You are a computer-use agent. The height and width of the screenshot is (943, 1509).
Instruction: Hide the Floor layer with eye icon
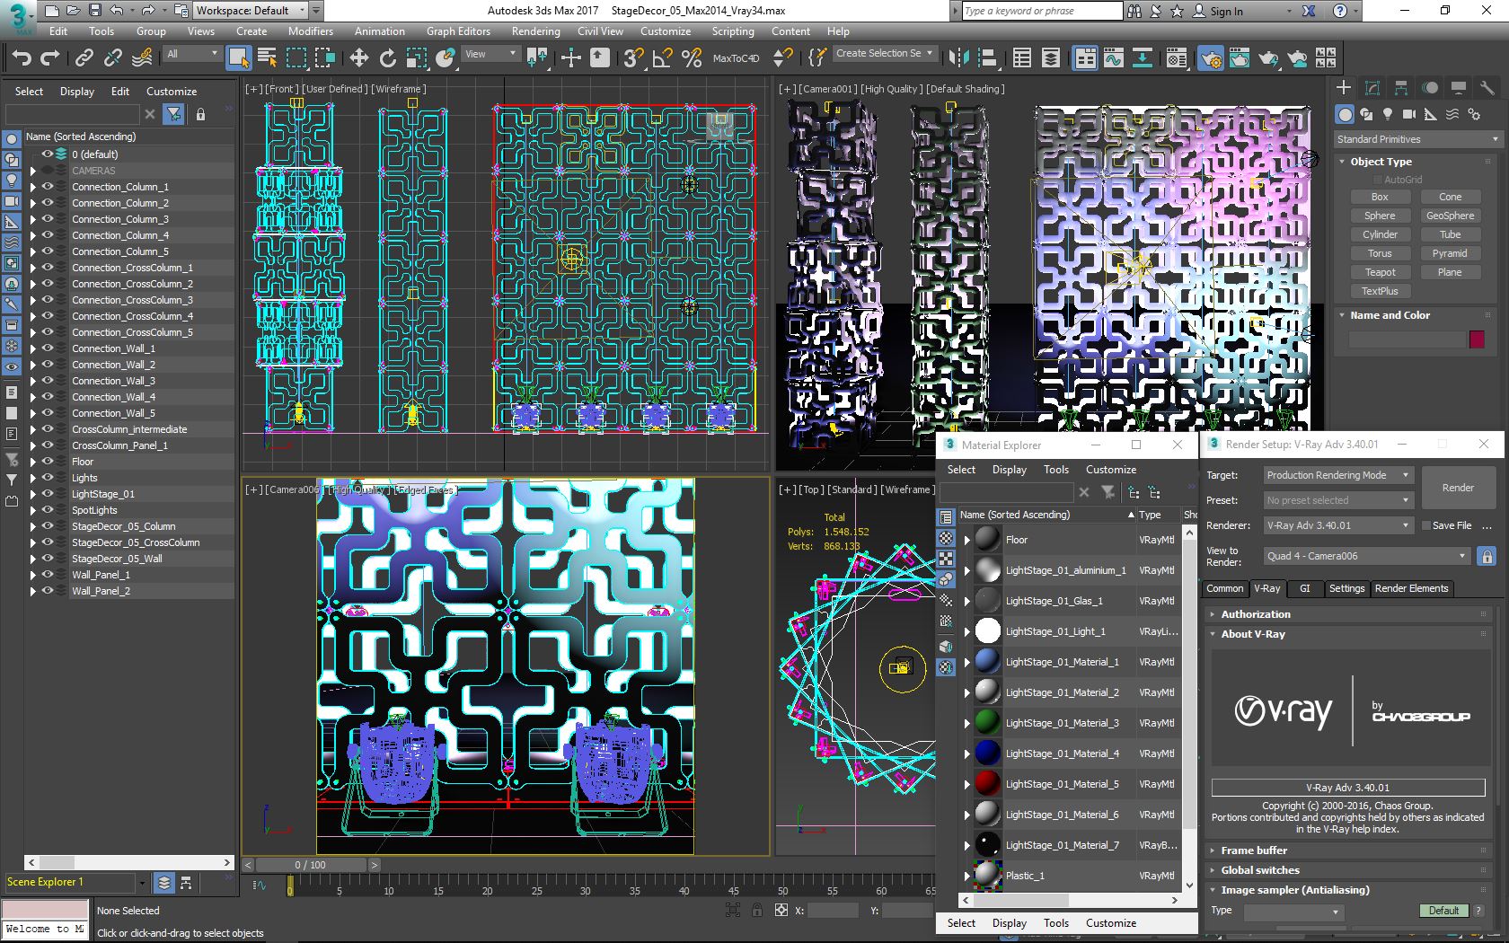click(48, 462)
